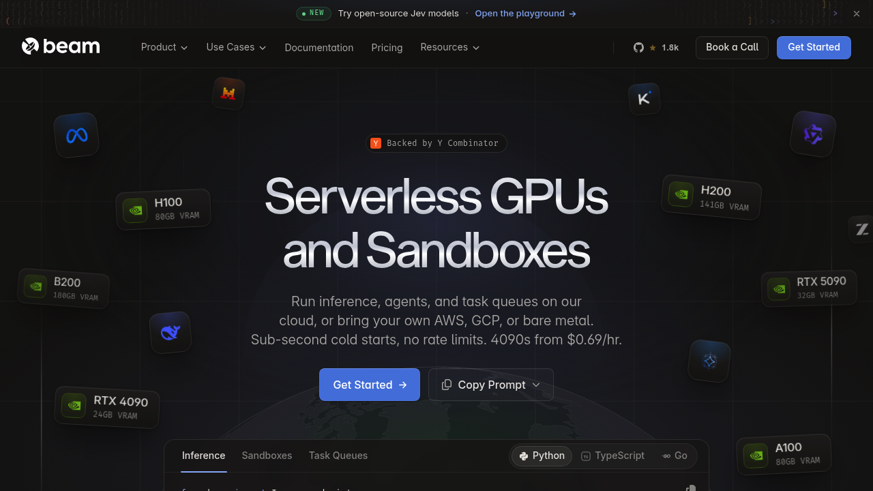Click the Nvidia icon on the A100 card
Image resolution: width=873 pixels, height=491 pixels.
pos(756,456)
